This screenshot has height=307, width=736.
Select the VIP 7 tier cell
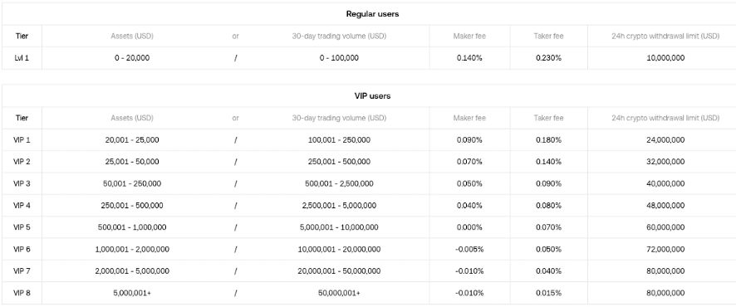click(22, 271)
